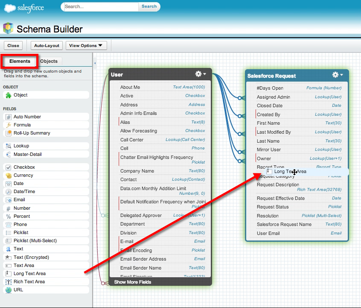Select the Delegated Approver field row
Image resolution: width=361 pixels, height=308 pixels.
pos(162,215)
